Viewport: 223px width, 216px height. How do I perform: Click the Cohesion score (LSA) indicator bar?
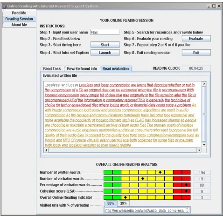coord(147,191)
